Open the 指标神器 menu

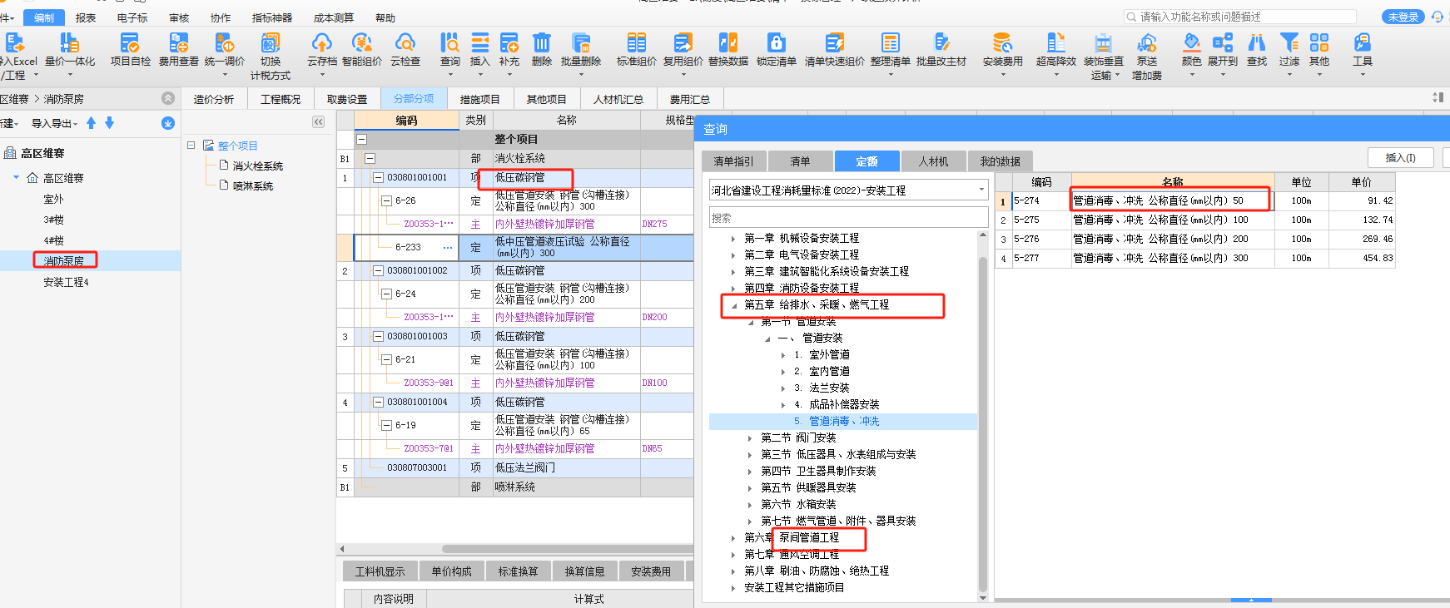tap(272, 17)
